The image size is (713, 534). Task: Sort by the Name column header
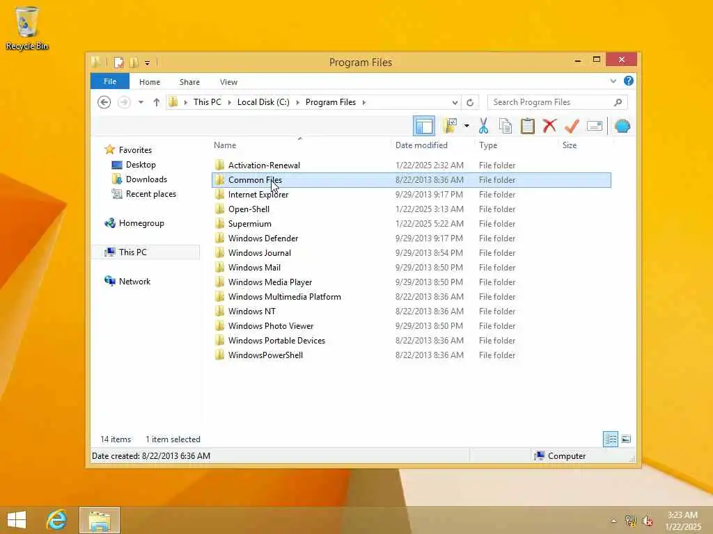coord(299,145)
